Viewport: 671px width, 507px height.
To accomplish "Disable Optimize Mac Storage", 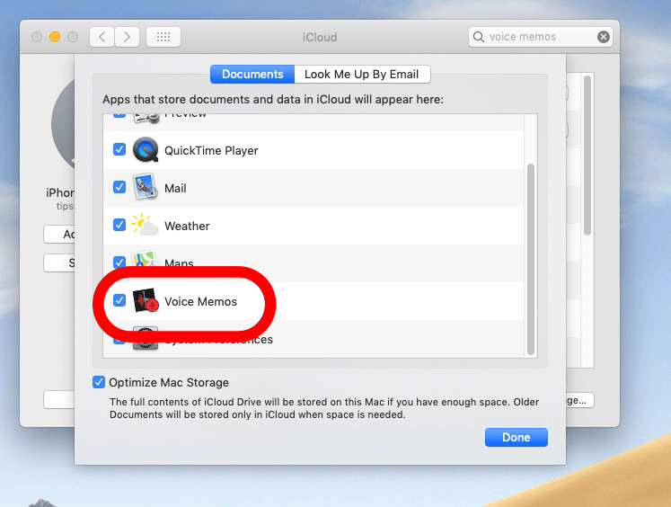I will 99,382.
